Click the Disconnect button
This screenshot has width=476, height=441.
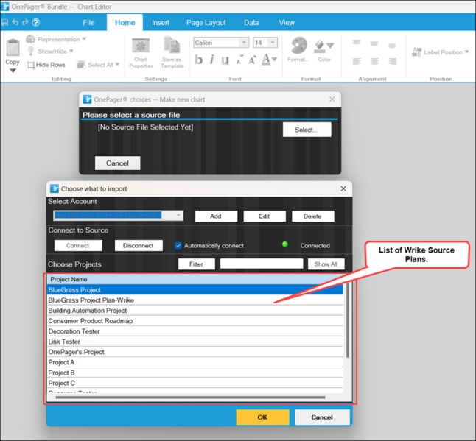pos(139,245)
